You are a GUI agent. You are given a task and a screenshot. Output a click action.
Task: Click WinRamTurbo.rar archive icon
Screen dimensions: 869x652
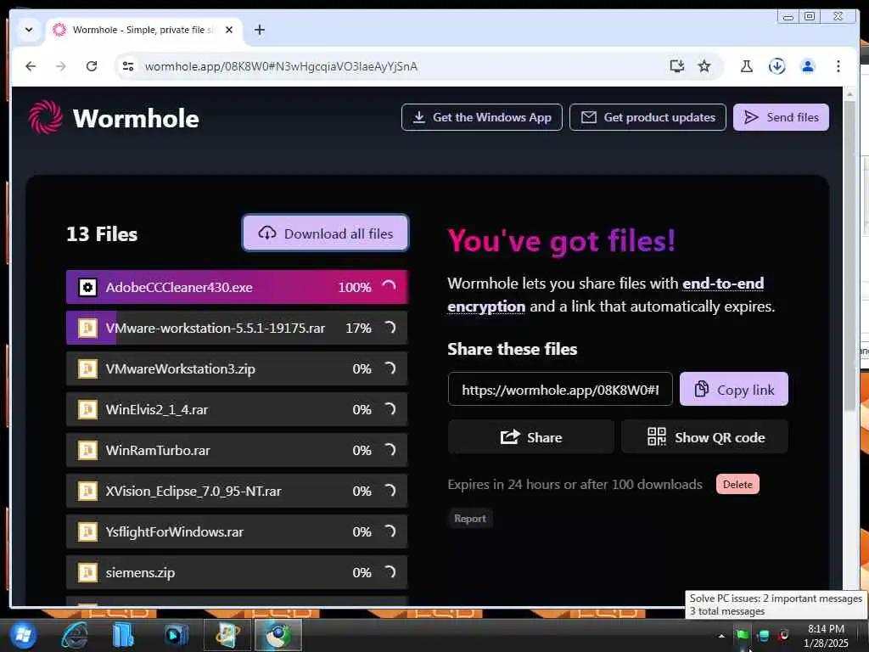87,450
